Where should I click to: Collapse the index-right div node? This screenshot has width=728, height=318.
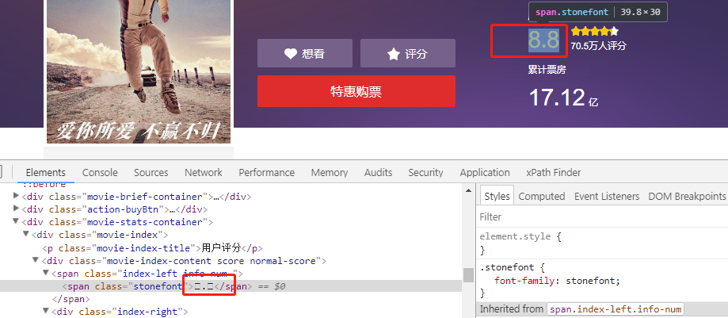46,311
